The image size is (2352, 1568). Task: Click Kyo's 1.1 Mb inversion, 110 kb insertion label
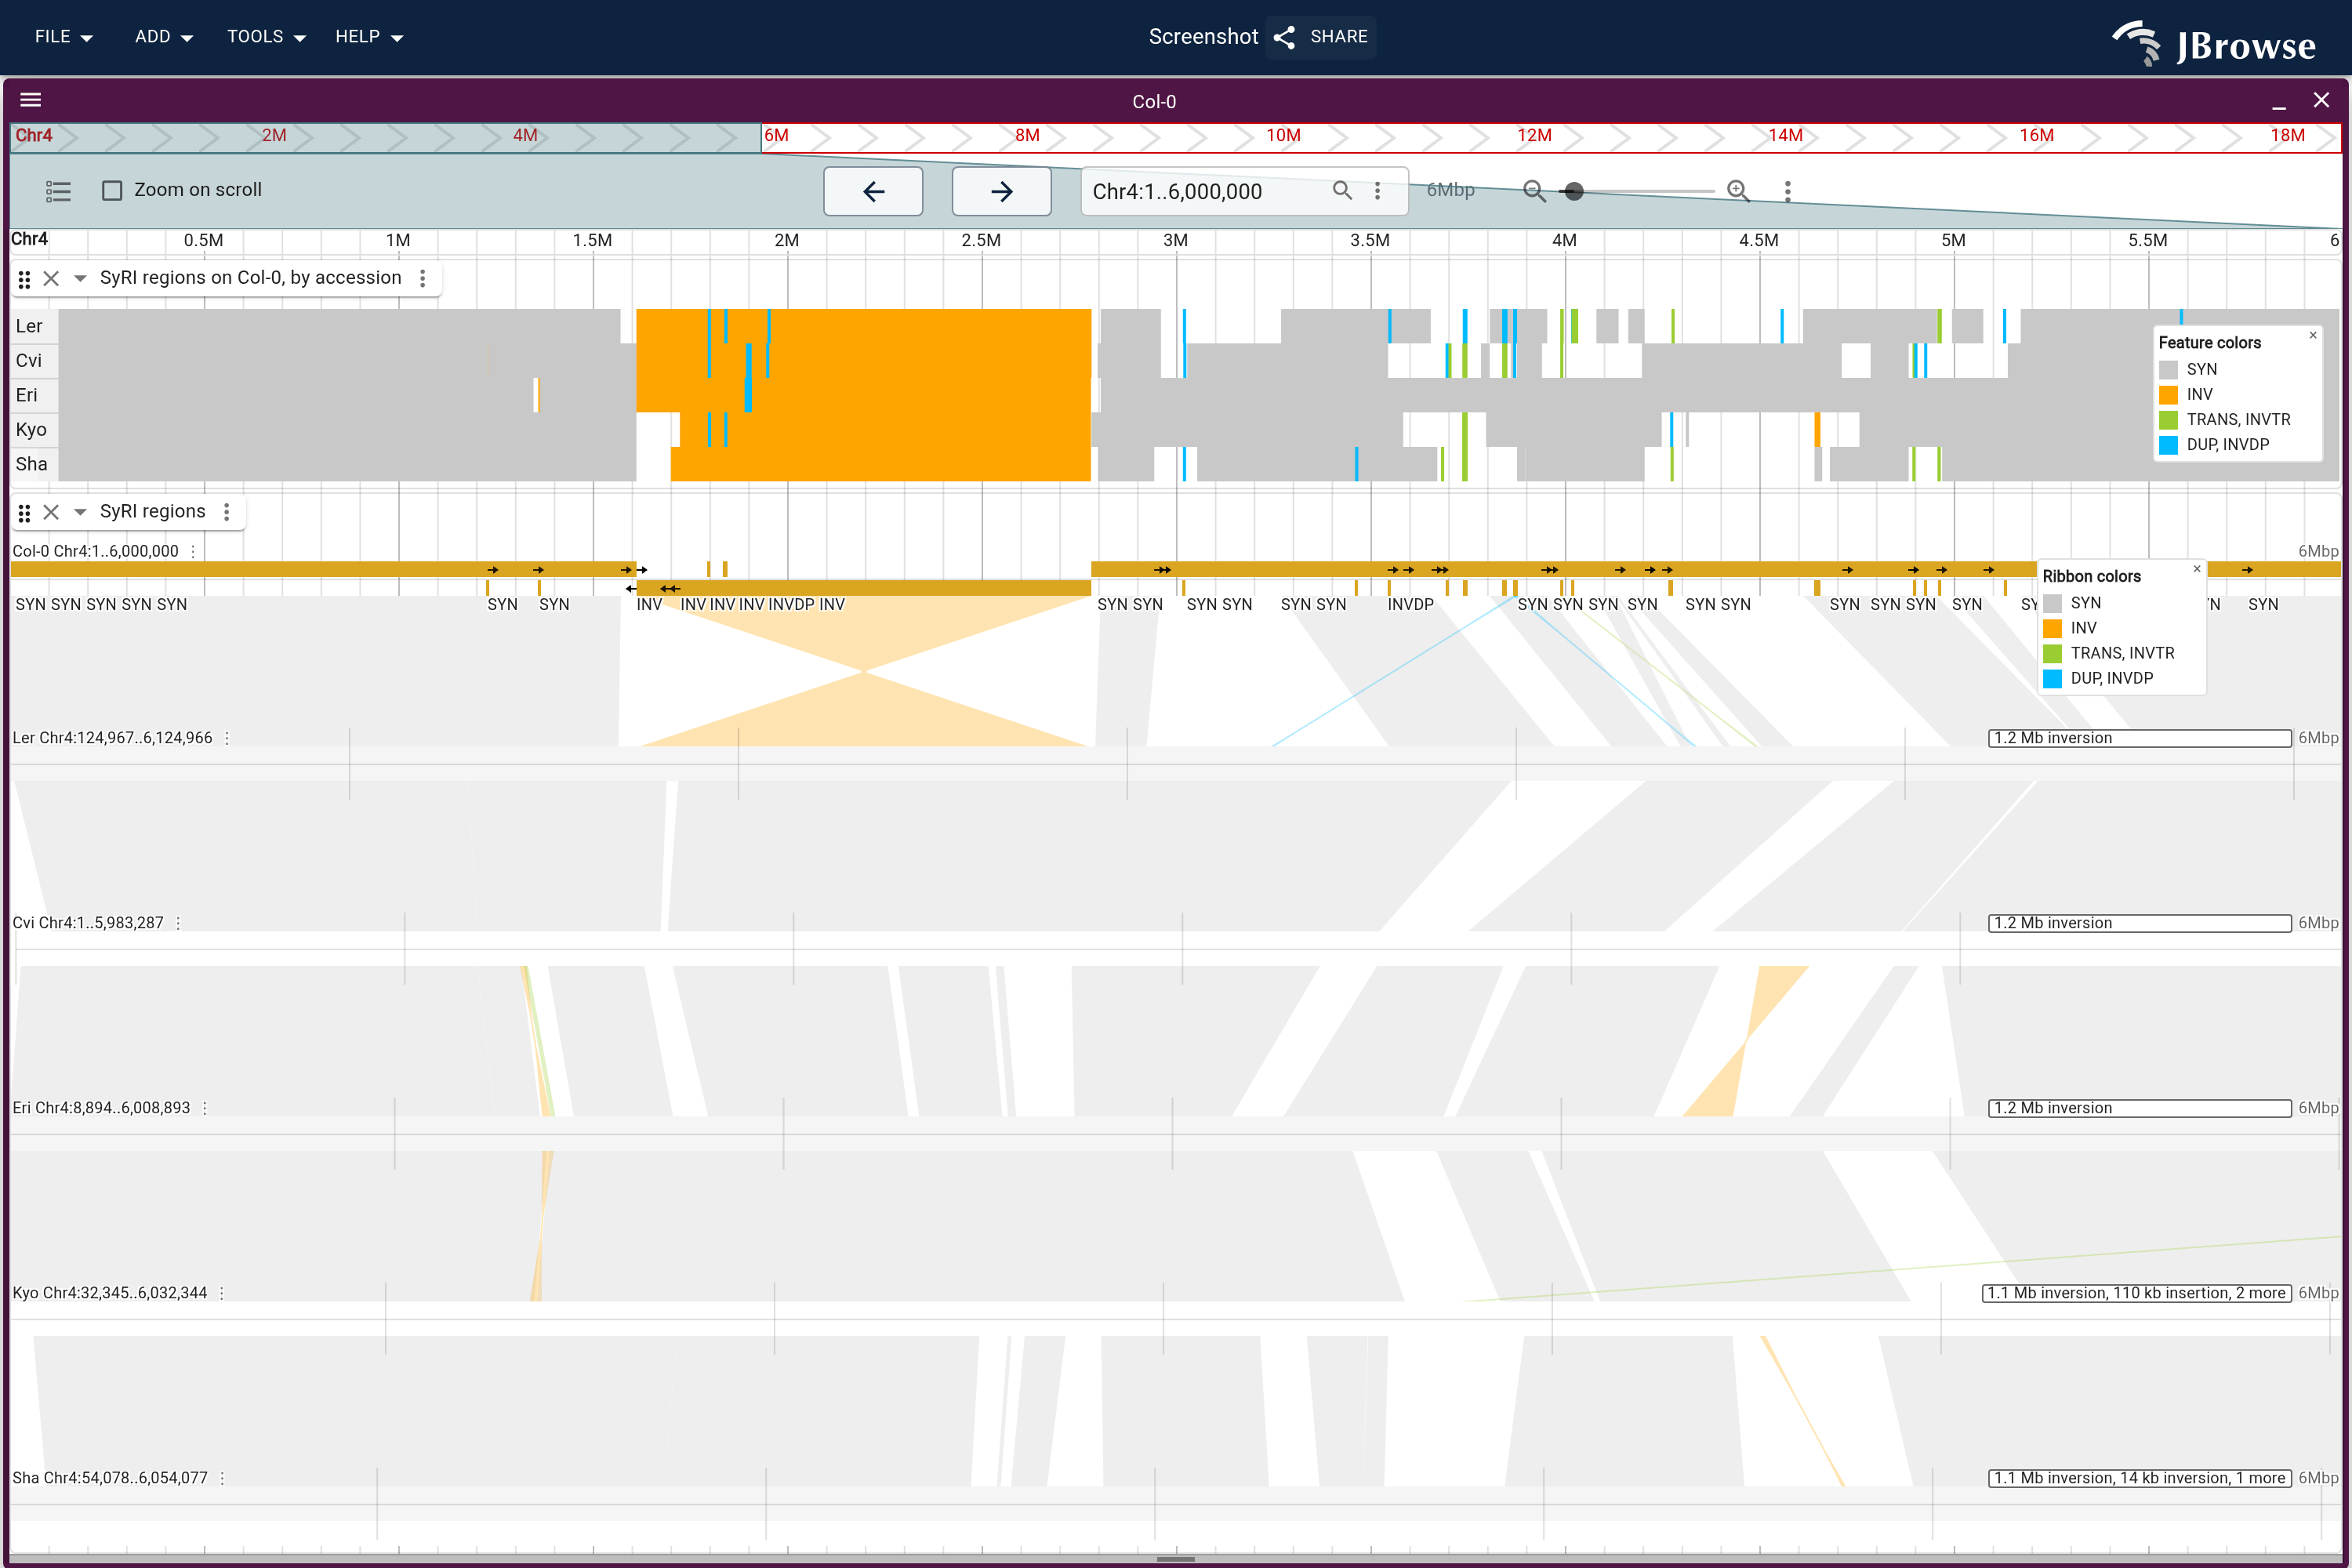point(2137,1293)
